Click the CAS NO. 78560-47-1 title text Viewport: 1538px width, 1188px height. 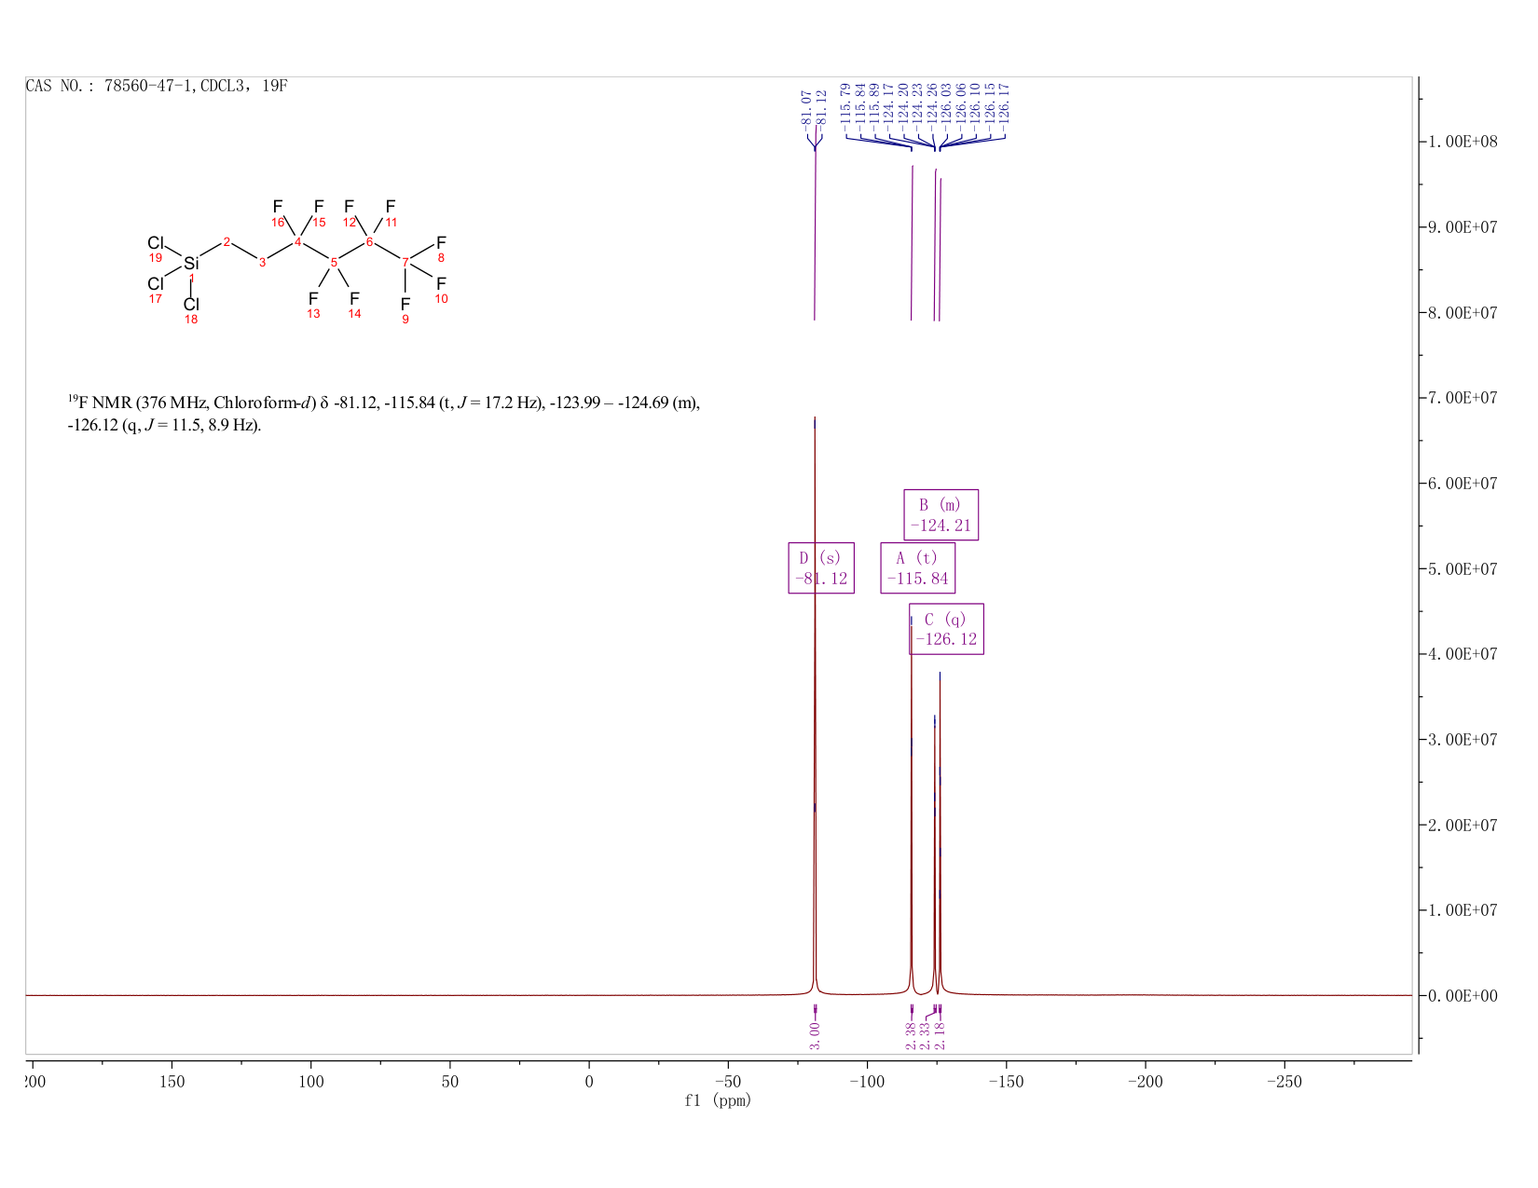click(157, 86)
